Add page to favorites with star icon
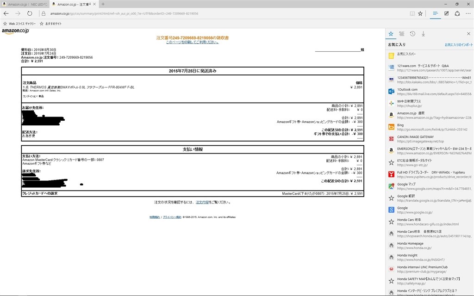The height and width of the screenshot is (296, 474). (x=420, y=13)
